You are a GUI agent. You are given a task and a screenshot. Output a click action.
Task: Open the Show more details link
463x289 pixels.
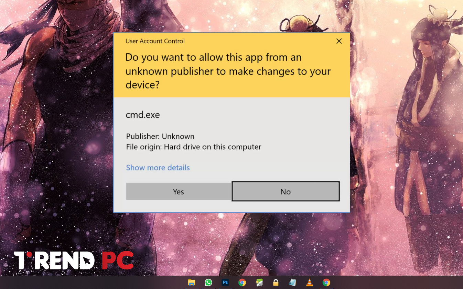coord(158,167)
